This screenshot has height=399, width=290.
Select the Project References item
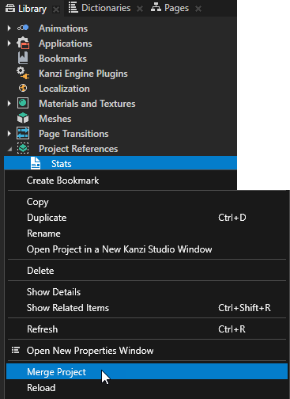[x=78, y=149]
